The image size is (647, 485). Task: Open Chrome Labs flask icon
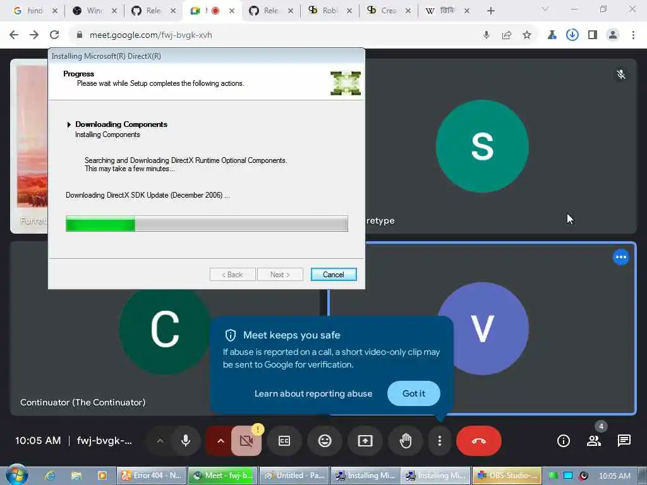click(x=552, y=35)
